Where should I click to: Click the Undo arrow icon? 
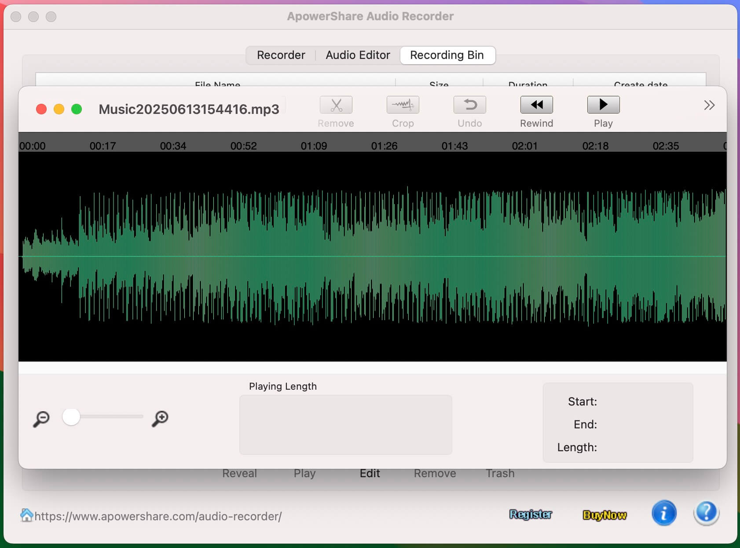click(469, 105)
